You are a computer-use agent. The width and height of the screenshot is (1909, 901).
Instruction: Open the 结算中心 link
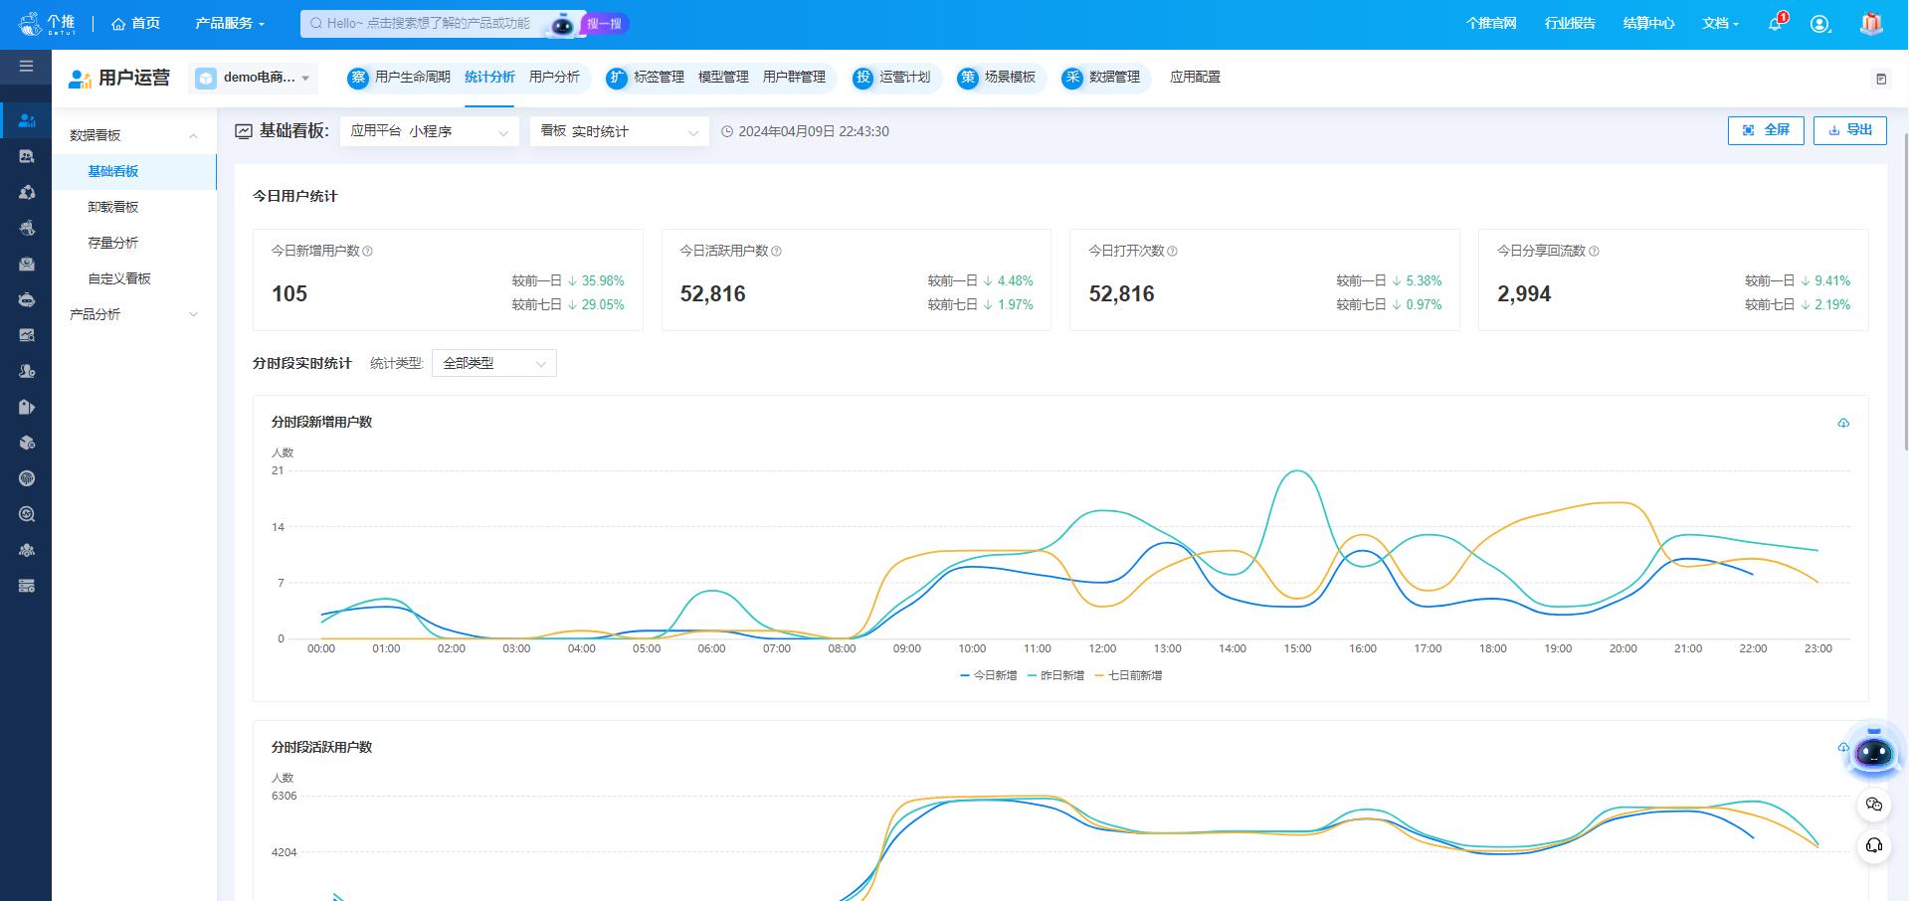[1648, 23]
